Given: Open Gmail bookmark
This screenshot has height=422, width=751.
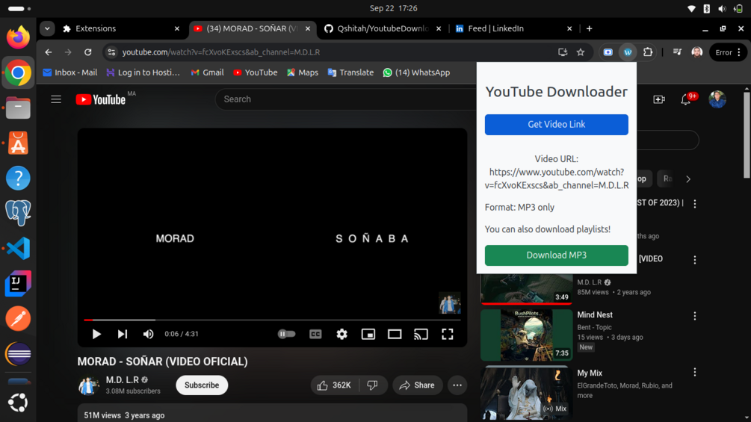Looking at the screenshot, I should [207, 72].
